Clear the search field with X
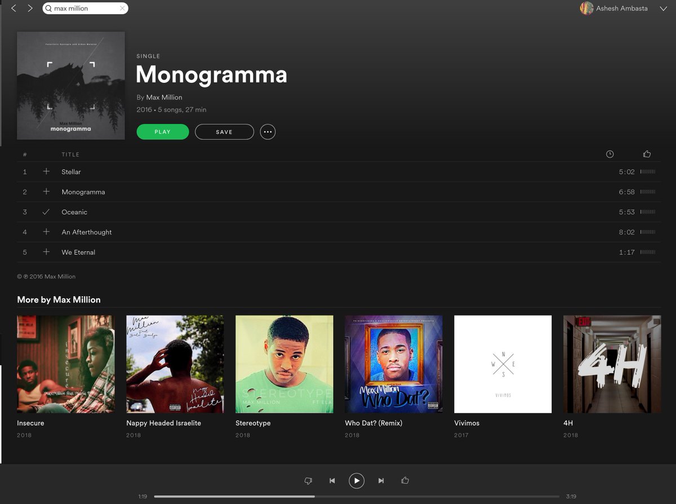Image resolution: width=676 pixels, height=504 pixels. (x=122, y=8)
